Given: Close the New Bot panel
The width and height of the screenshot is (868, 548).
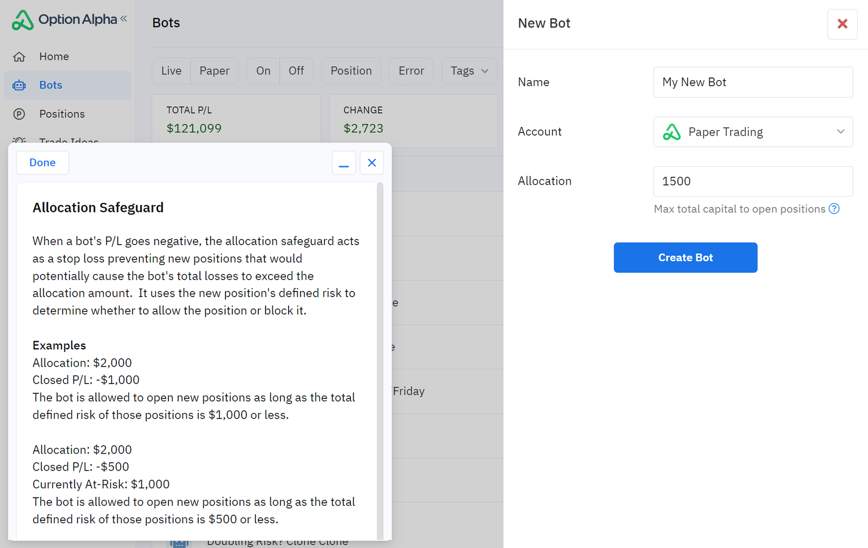Looking at the screenshot, I should click(x=842, y=24).
